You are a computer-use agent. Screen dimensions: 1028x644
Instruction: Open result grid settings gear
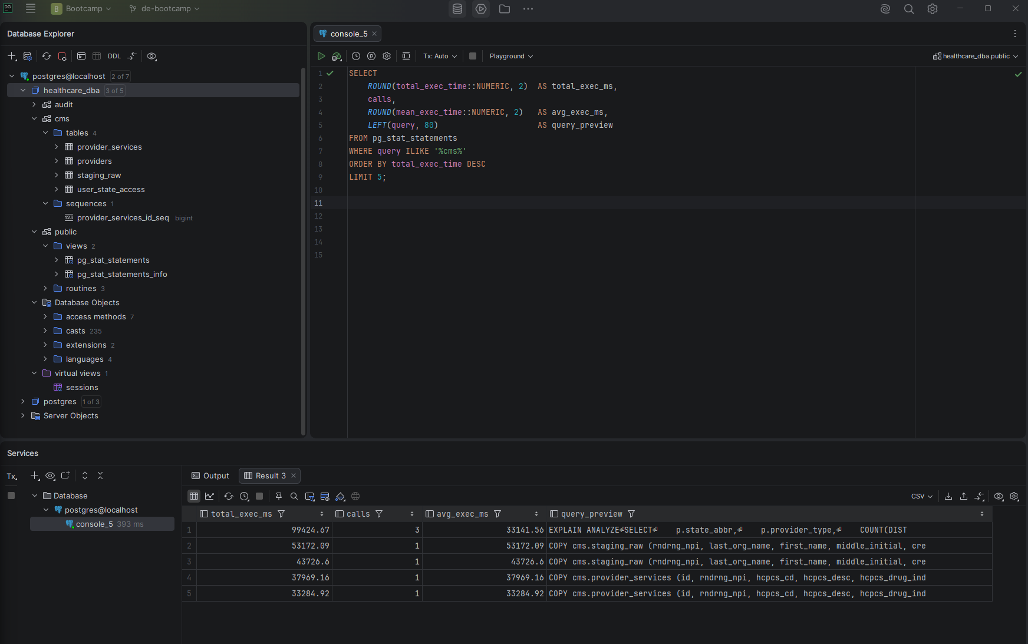pyautogui.click(x=1014, y=496)
